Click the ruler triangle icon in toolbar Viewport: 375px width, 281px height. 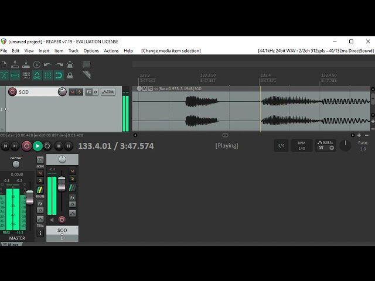87,75
